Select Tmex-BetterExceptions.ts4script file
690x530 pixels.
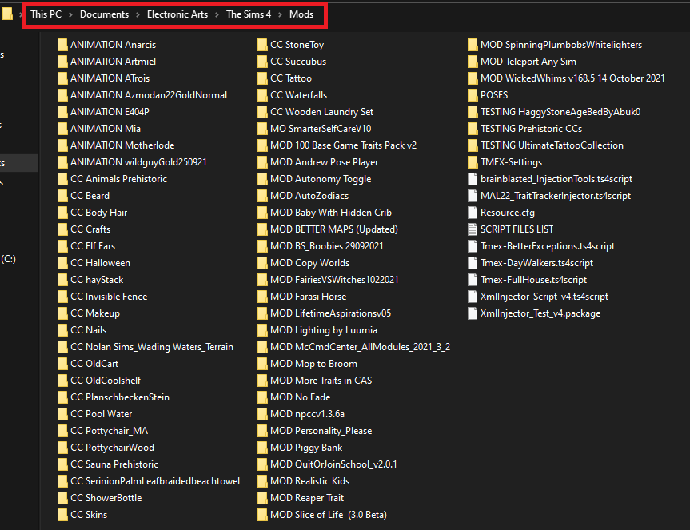pos(541,246)
